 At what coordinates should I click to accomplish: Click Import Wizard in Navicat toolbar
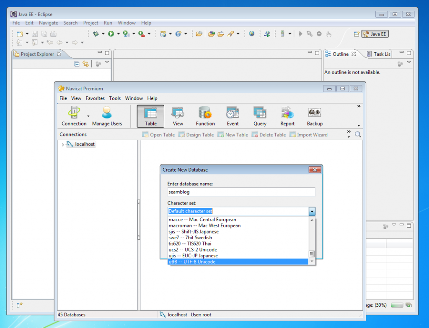click(308, 135)
